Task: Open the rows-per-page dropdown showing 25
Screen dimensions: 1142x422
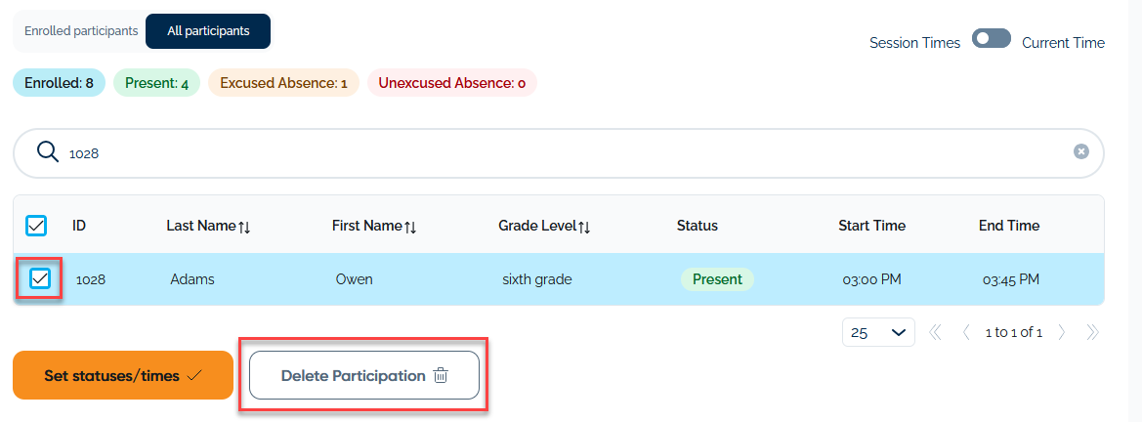Action: 878,332
